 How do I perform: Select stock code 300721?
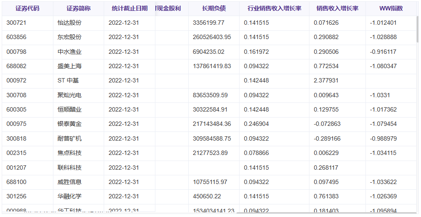coord(16,23)
